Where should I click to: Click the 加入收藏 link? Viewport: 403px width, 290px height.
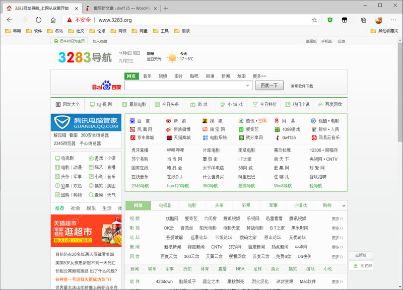(100, 41)
